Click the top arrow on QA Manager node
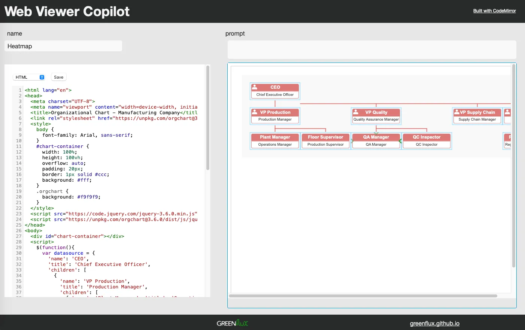Viewport: 525px width, 330px height. pyautogui.click(x=376, y=133)
